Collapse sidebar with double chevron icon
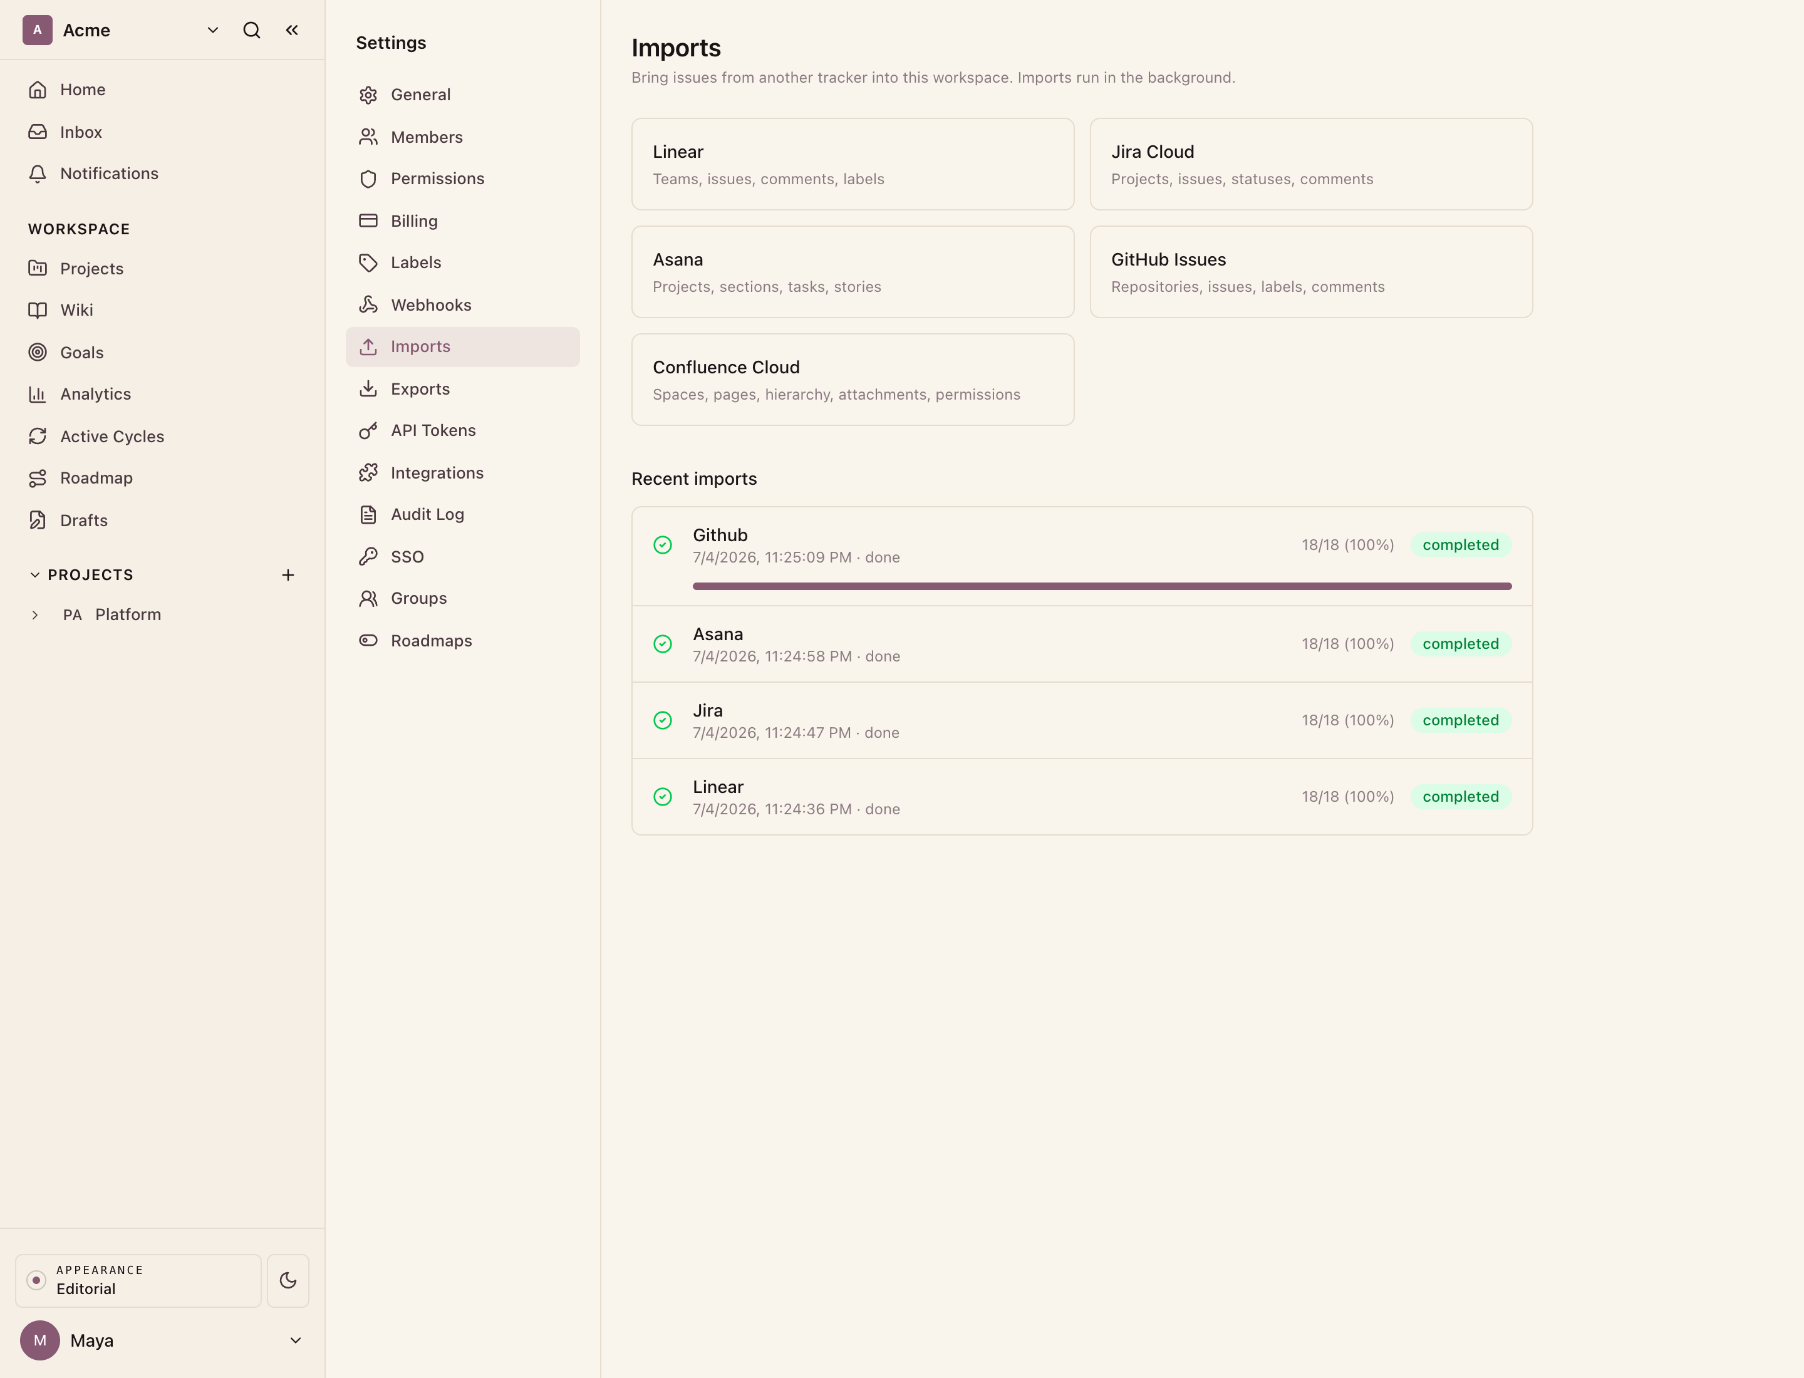The image size is (1804, 1378). click(x=292, y=30)
